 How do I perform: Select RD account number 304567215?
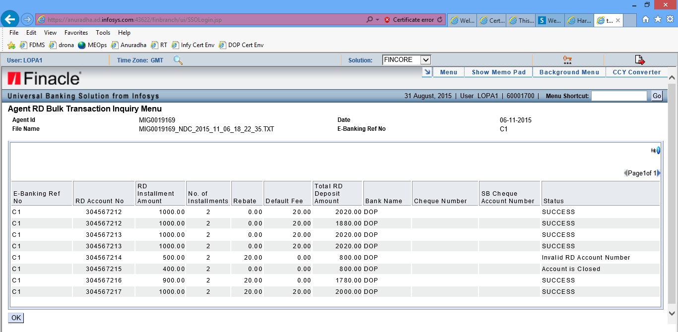104,269
